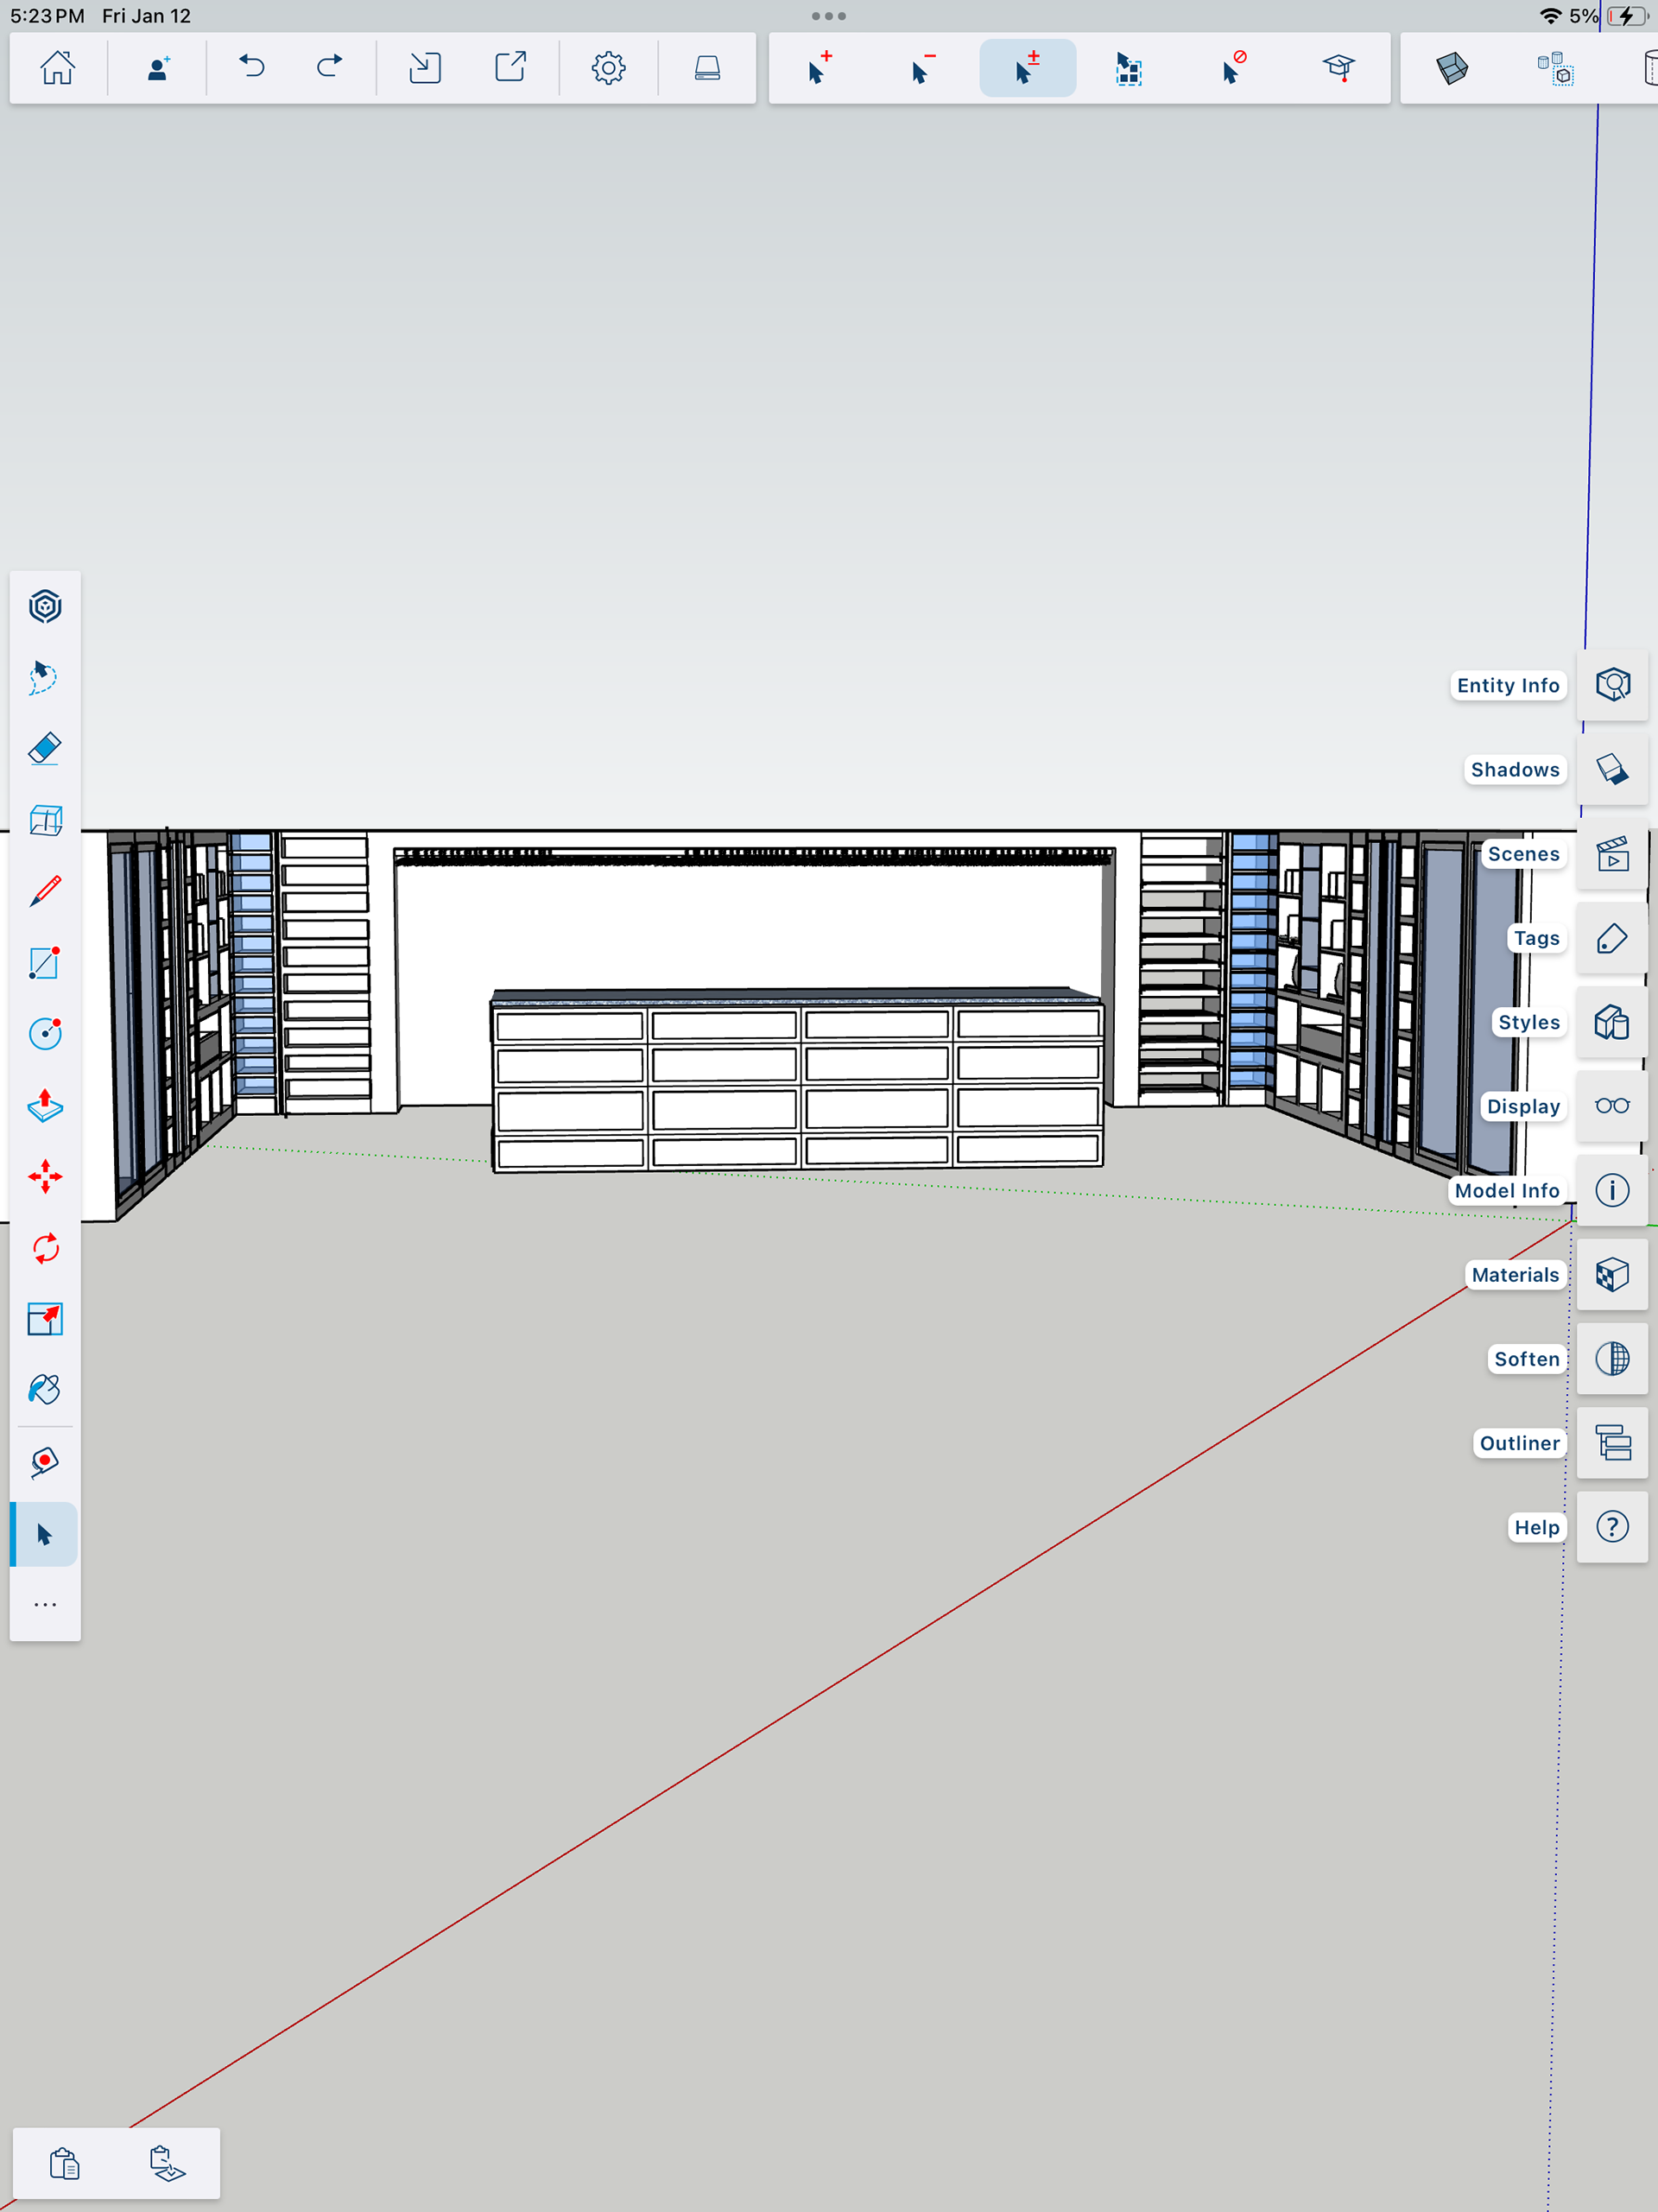Open the Shadows settings panel

point(1612,769)
